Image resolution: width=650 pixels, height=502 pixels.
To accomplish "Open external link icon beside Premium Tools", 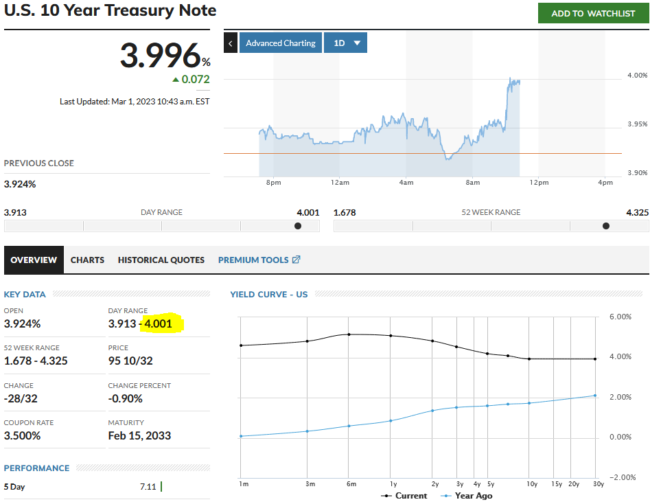I will (x=296, y=260).
